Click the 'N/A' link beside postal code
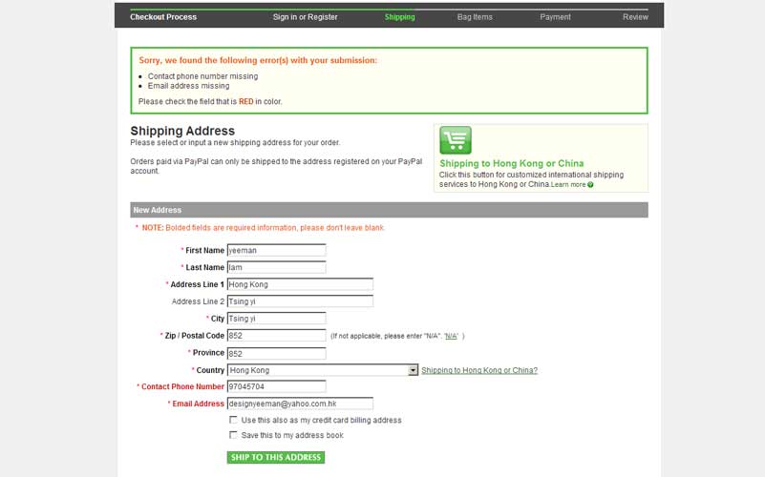This screenshot has width=765, height=477. point(451,336)
